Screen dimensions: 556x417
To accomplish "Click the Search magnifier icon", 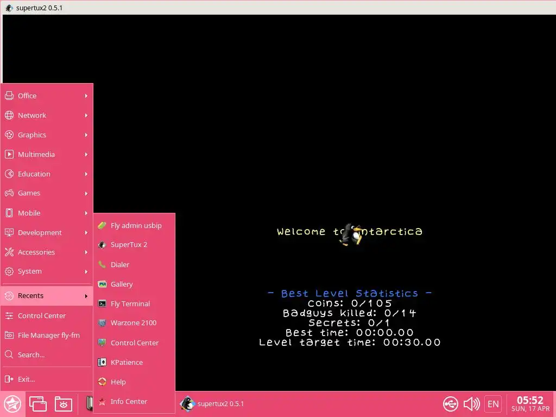I will pos(9,355).
